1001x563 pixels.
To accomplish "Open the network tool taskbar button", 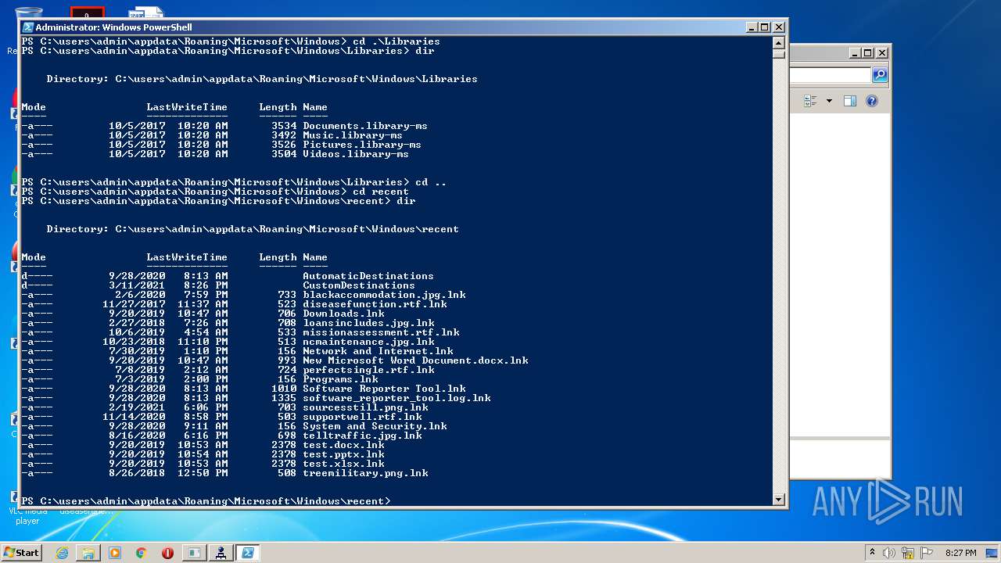I will click(x=221, y=553).
